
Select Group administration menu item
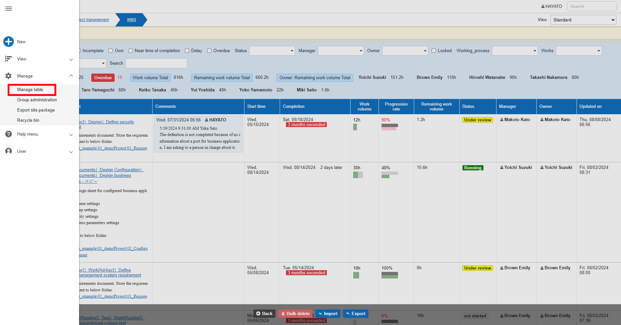tap(37, 100)
